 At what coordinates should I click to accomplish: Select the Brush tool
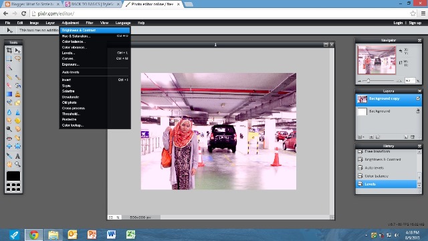click(18, 77)
